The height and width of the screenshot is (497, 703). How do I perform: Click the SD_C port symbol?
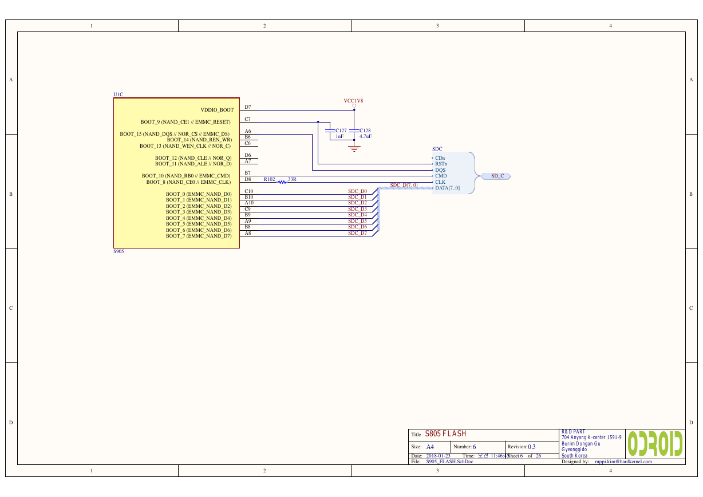tap(496, 176)
